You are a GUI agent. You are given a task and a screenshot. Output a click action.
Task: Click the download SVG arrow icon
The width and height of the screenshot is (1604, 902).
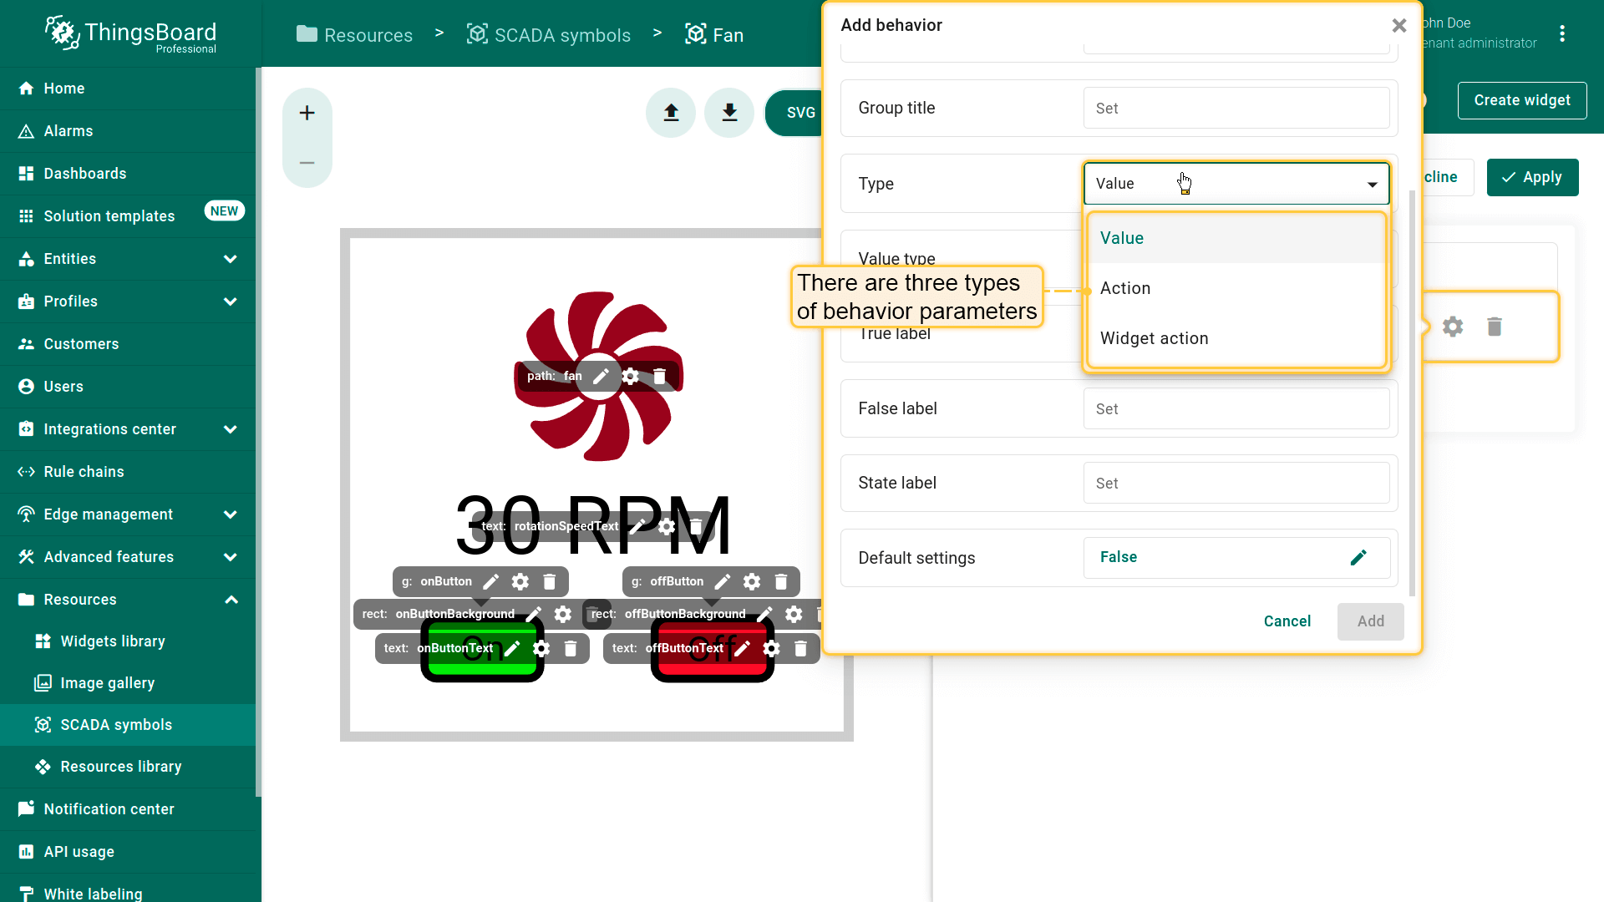[x=729, y=113]
